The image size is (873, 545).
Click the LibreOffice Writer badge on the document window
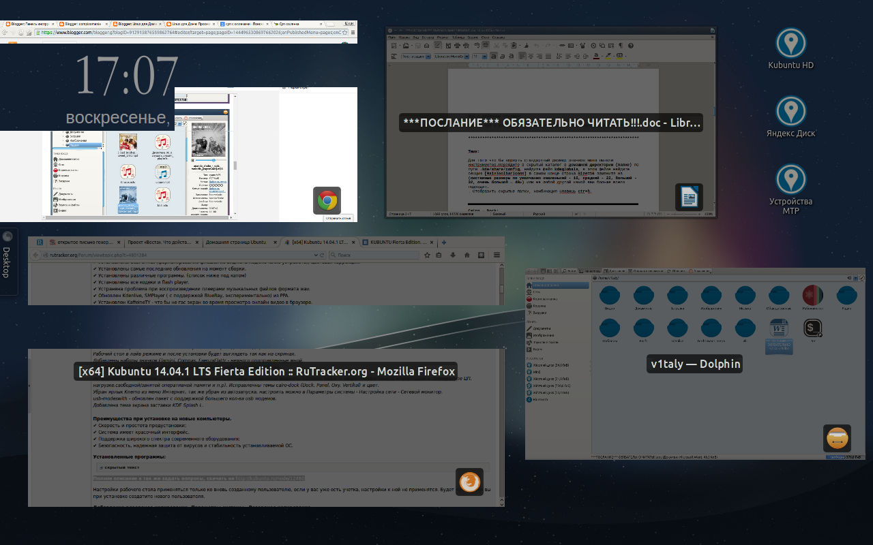[x=689, y=197]
